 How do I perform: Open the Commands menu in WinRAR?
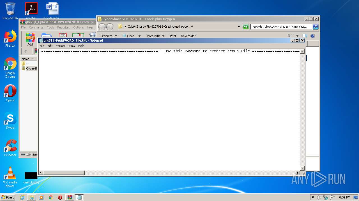tap(36, 27)
